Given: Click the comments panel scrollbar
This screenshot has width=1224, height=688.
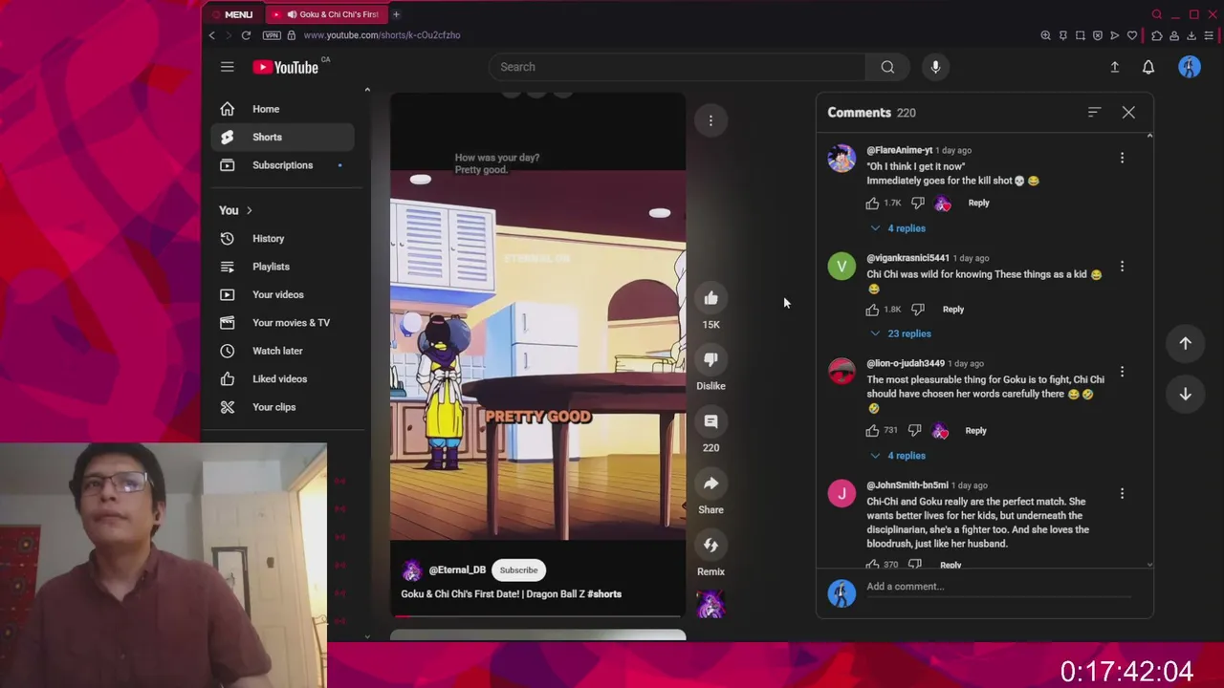Looking at the screenshot, I should 1149,350.
